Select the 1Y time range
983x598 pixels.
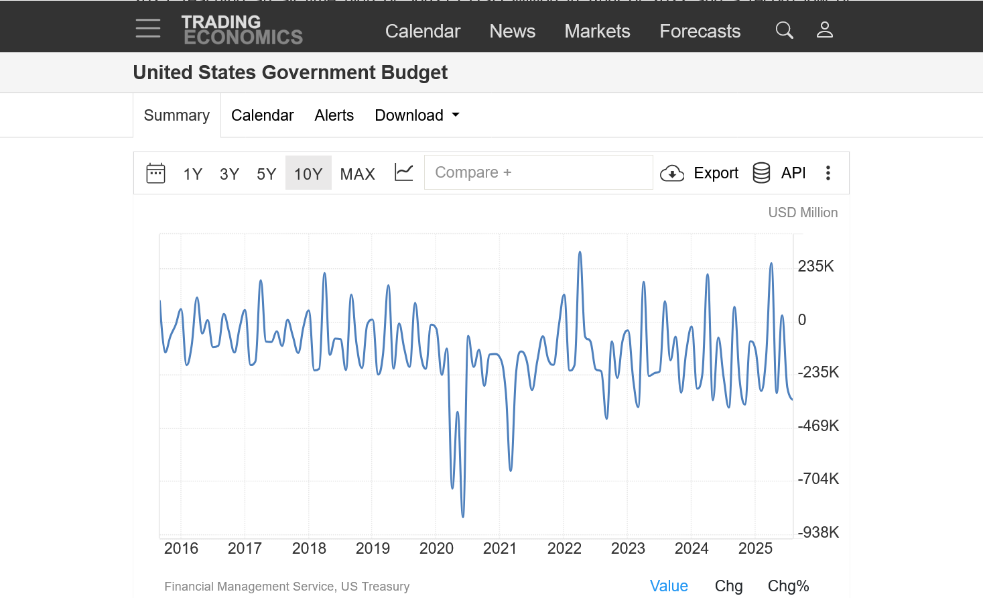pos(193,174)
